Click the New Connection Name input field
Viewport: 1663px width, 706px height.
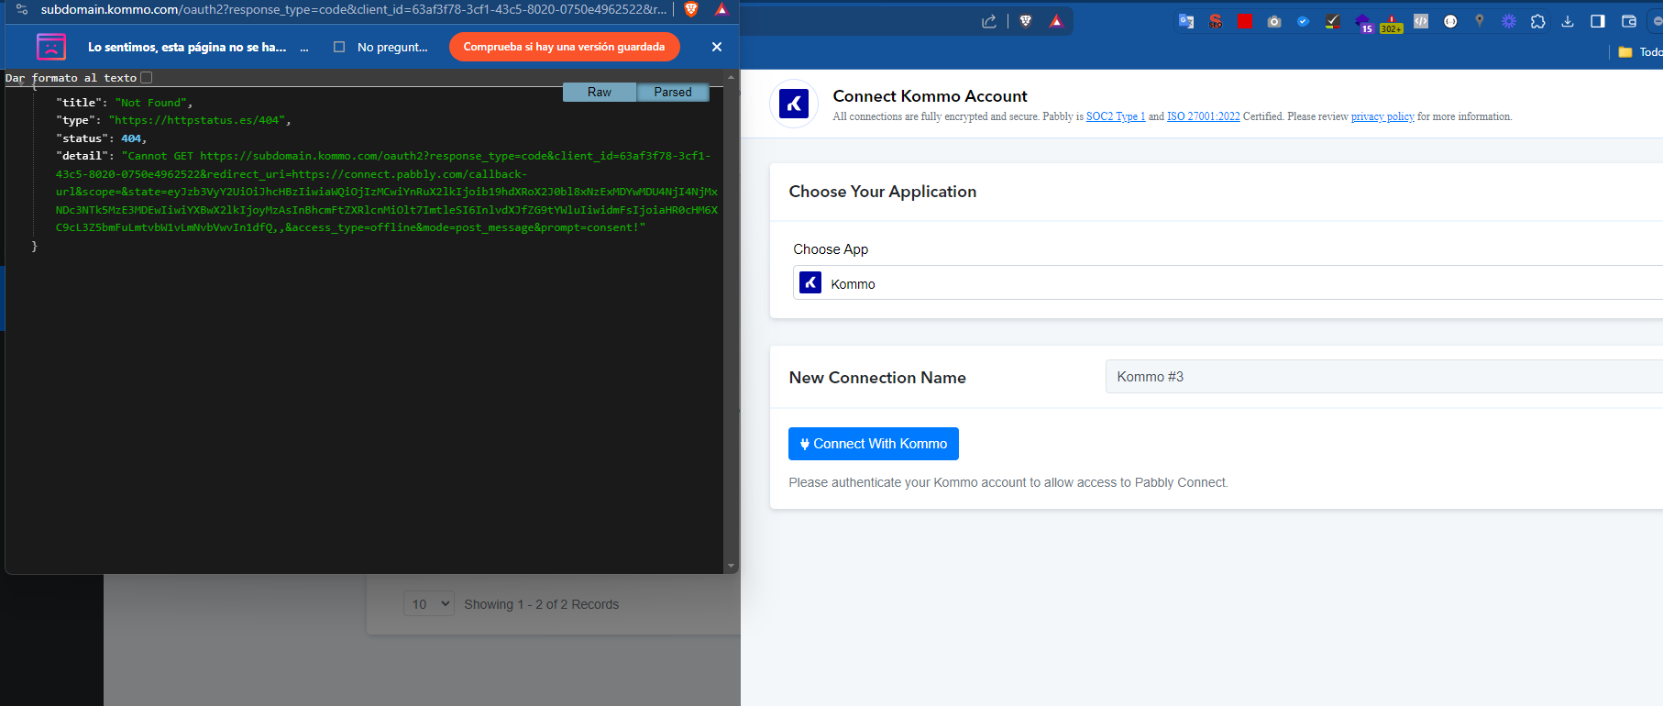pos(1384,377)
